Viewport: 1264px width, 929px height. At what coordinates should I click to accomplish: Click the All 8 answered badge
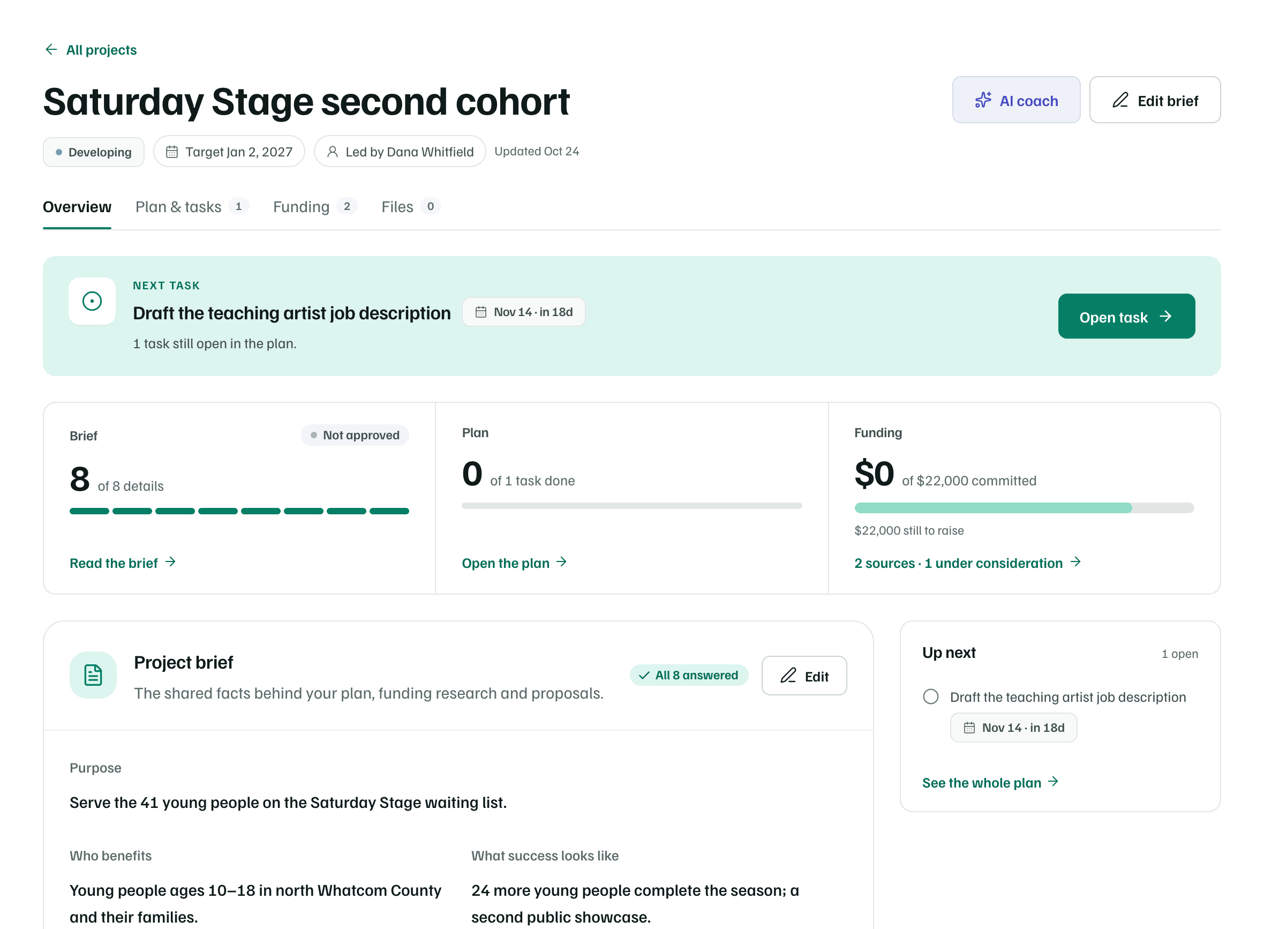(x=689, y=675)
